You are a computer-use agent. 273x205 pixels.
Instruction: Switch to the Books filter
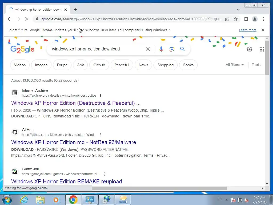click(x=188, y=65)
